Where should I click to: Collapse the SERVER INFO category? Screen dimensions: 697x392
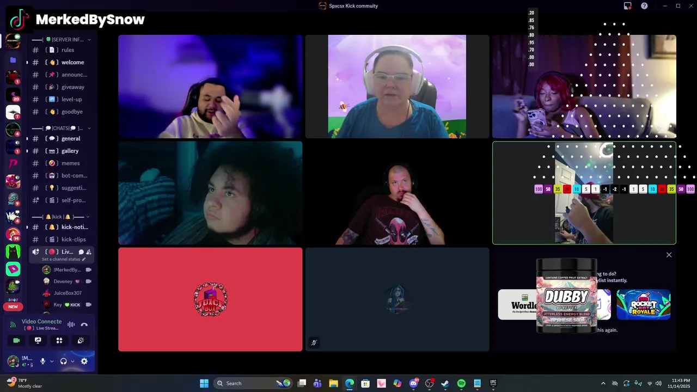(89, 40)
